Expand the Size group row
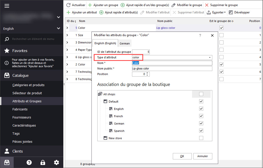This screenshot has width=263, height=168. (67, 35)
